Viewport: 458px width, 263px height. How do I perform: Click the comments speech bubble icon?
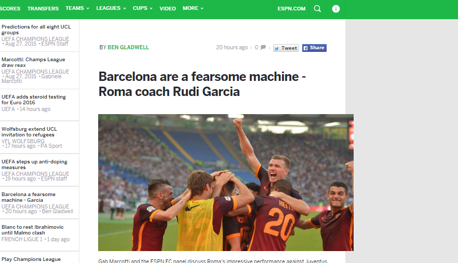tap(263, 47)
